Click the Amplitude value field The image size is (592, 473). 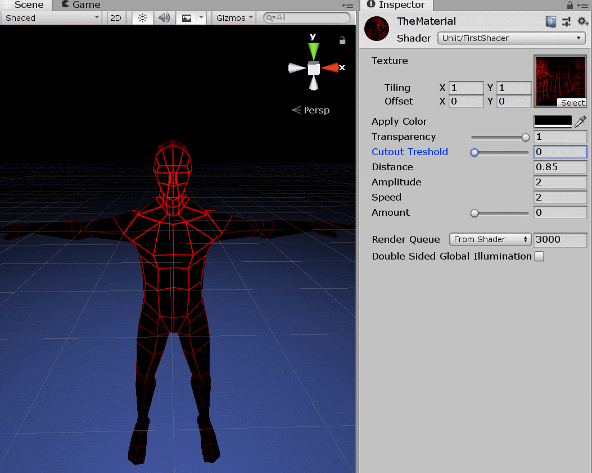pyautogui.click(x=561, y=183)
